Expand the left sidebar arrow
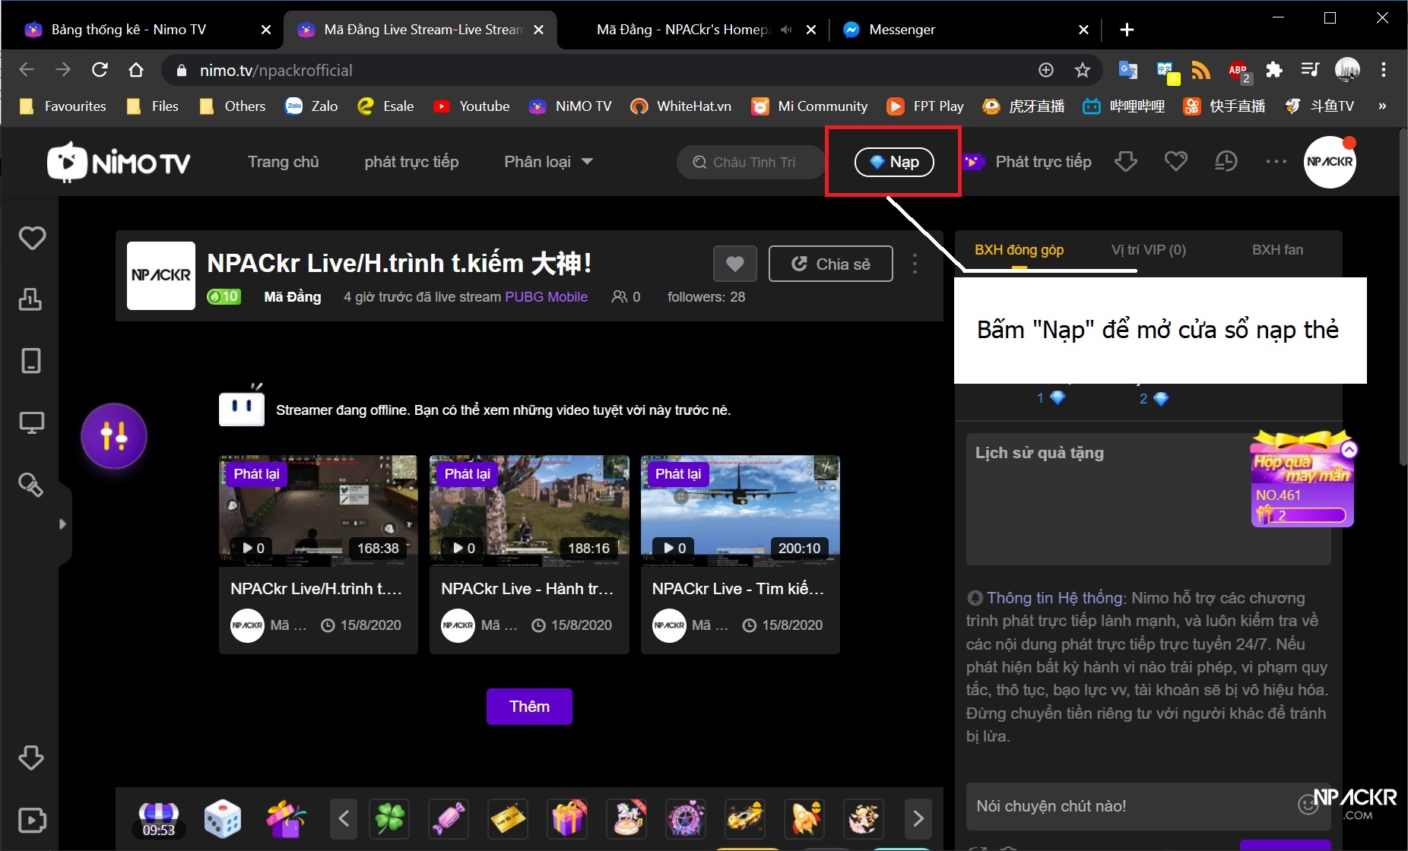 coord(62,524)
